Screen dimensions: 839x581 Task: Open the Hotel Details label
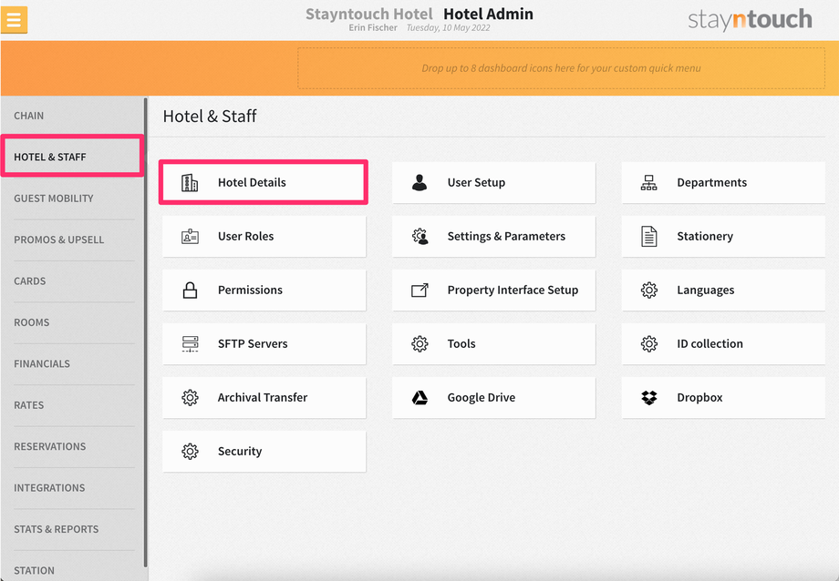click(252, 183)
